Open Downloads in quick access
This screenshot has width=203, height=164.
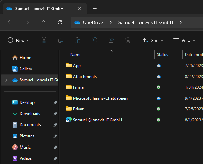[x=26, y=114]
